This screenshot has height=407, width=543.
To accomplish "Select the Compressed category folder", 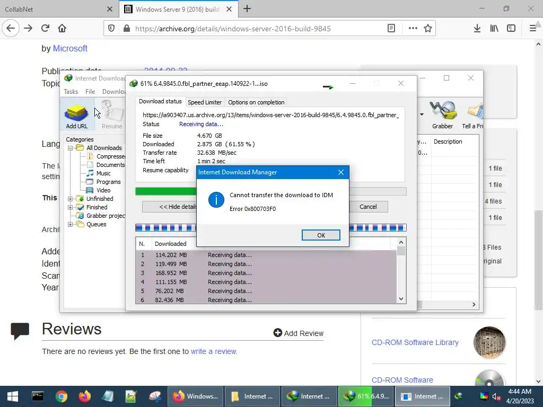I will tap(106, 156).
